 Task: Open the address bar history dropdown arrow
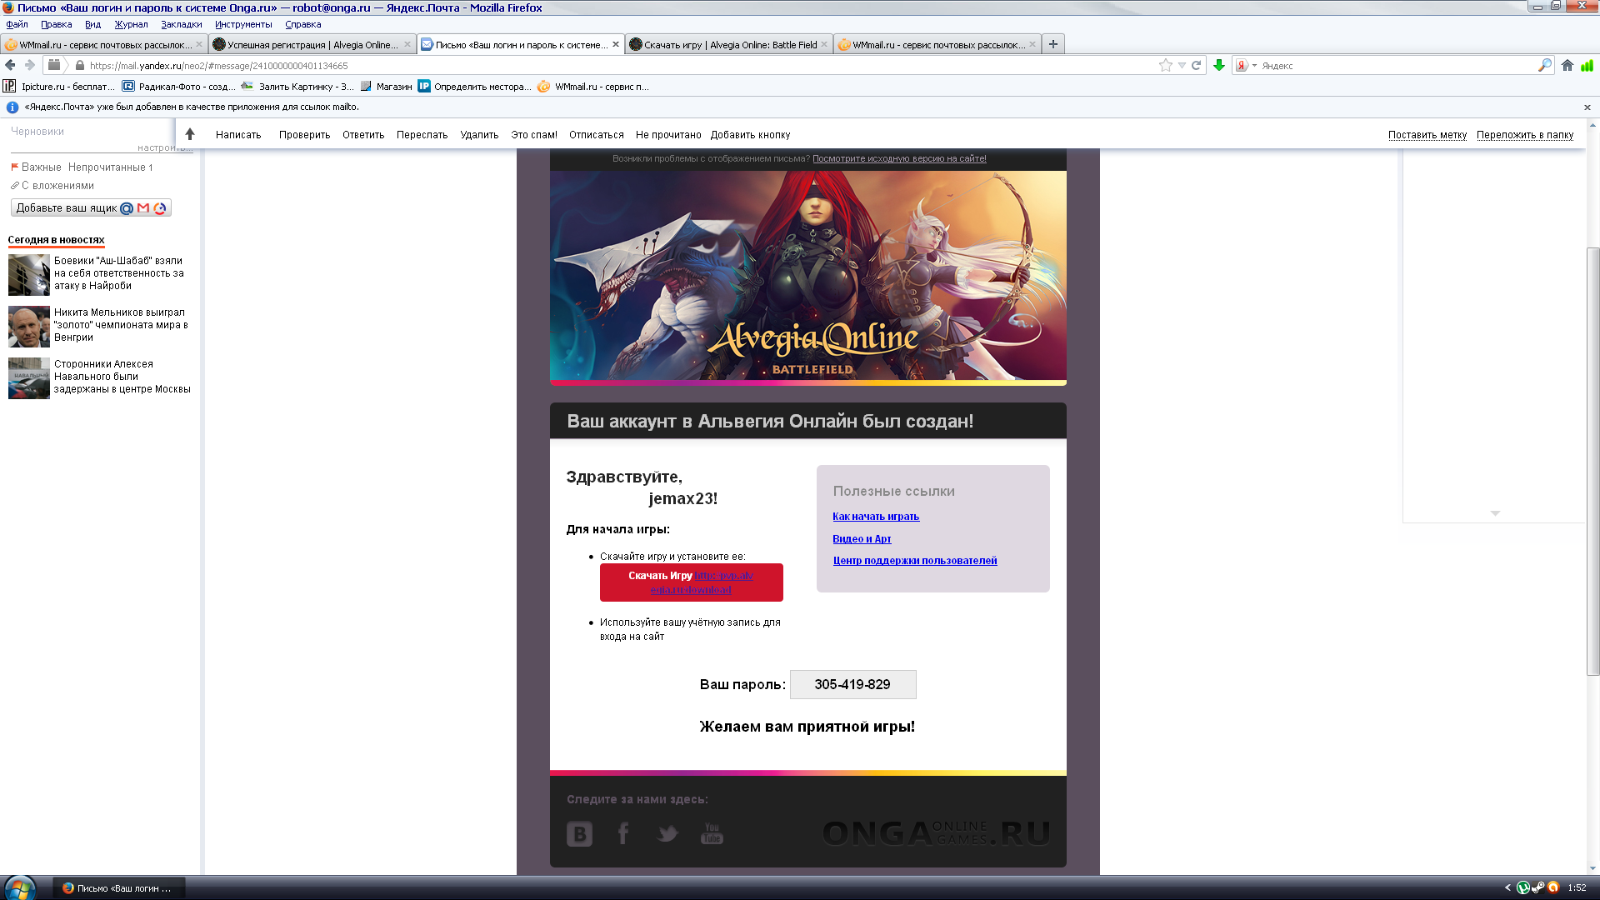(x=1182, y=65)
